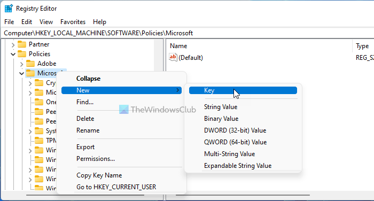Viewport: 374px width, 201px height.
Task: Choose Permissions... in the context menu
Action: (96, 159)
